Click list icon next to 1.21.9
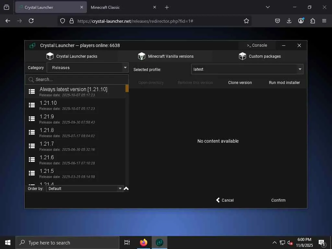The height and width of the screenshot is (249, 332). 32,119
